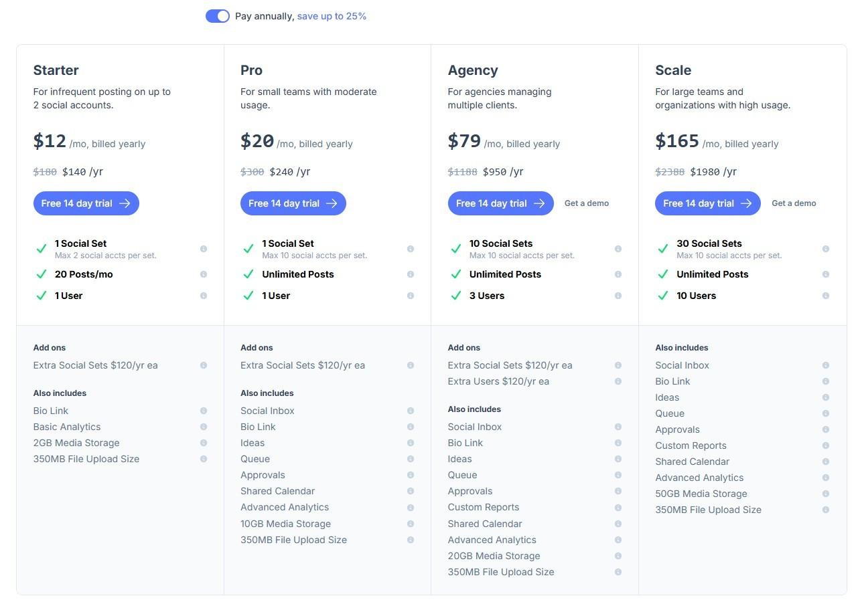Image resolution: width=862 pixels, height=604 pixels.
Task: Click the info icon next to Pro's Unlimited Posts
Action: click(411, 274)
